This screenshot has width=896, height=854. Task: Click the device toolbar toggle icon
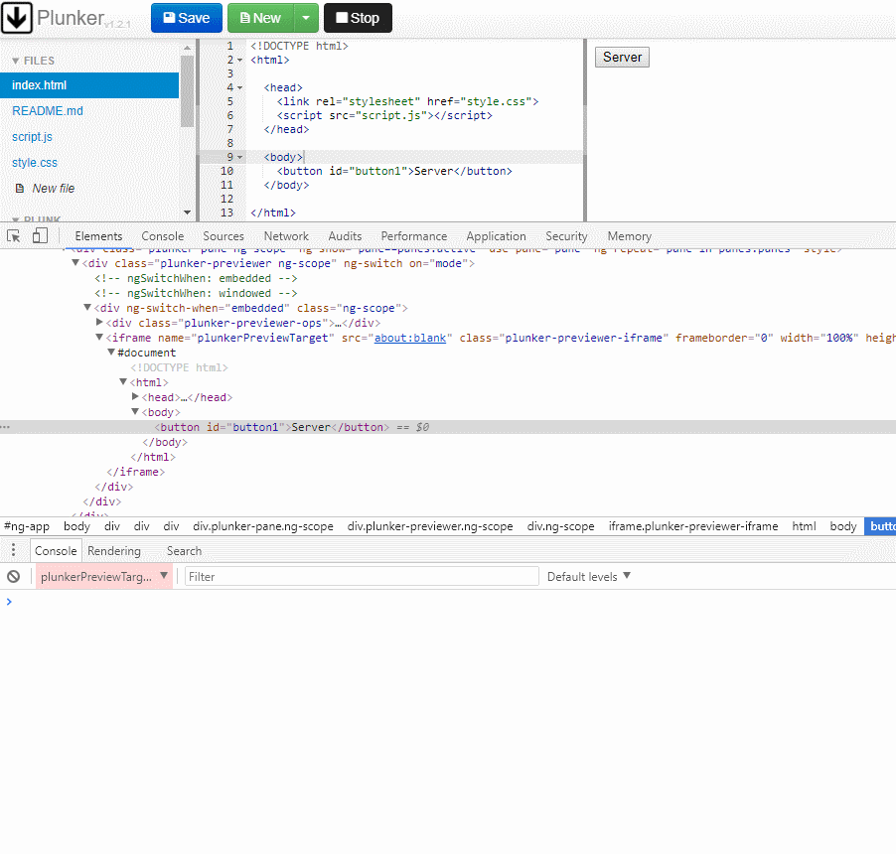[38, 235]
